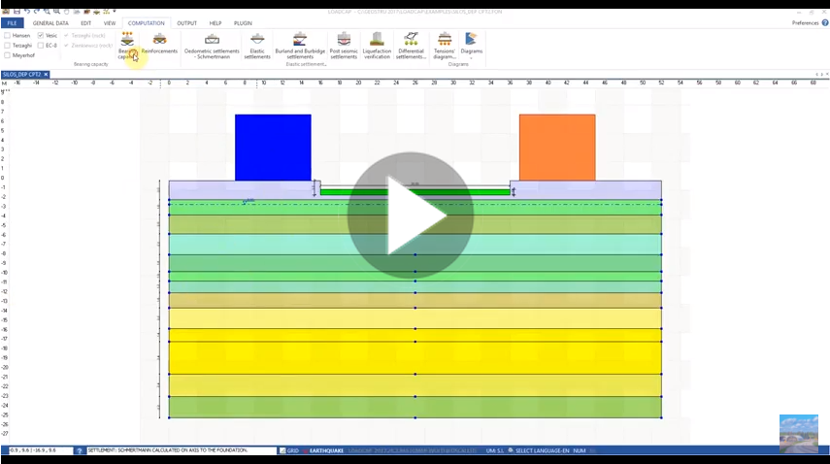Click Preferences in the top right
830x464 pixels.
(805, 22)
